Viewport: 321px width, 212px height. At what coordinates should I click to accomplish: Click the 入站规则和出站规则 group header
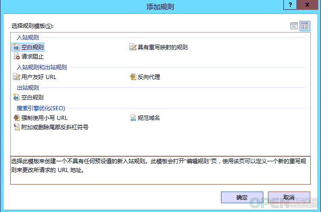point(42,67)
